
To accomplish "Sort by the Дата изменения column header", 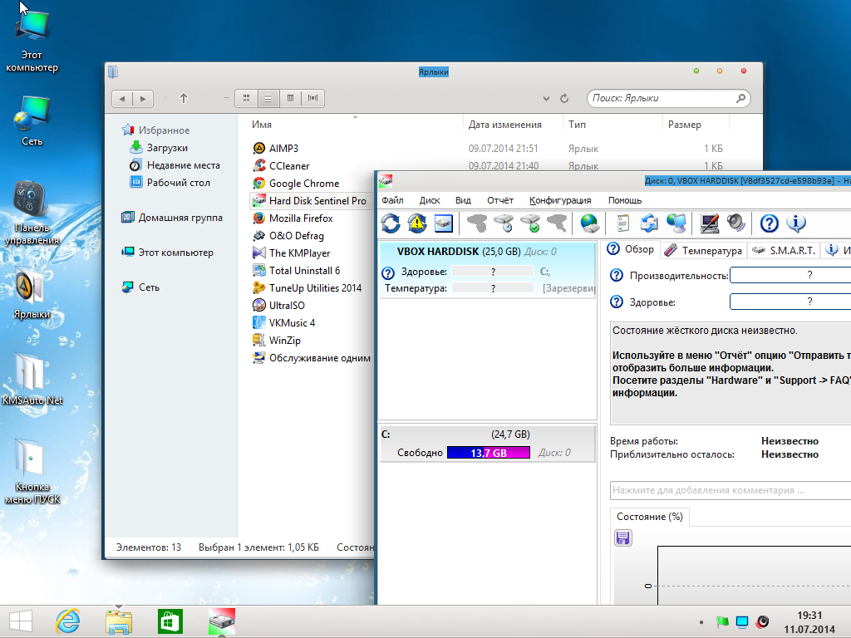I will coord(504,125).
